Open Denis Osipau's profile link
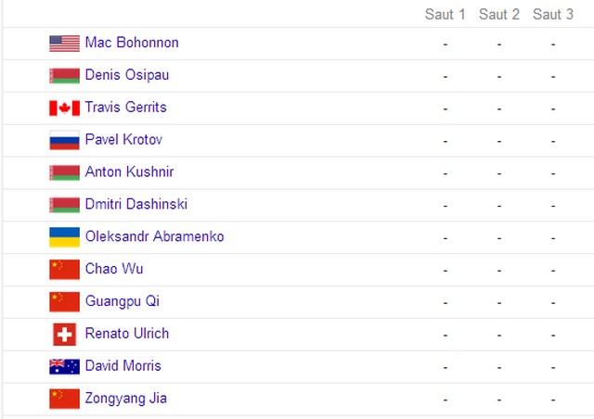The width and height of the screenshot is (594, 419). coord(127,75)
